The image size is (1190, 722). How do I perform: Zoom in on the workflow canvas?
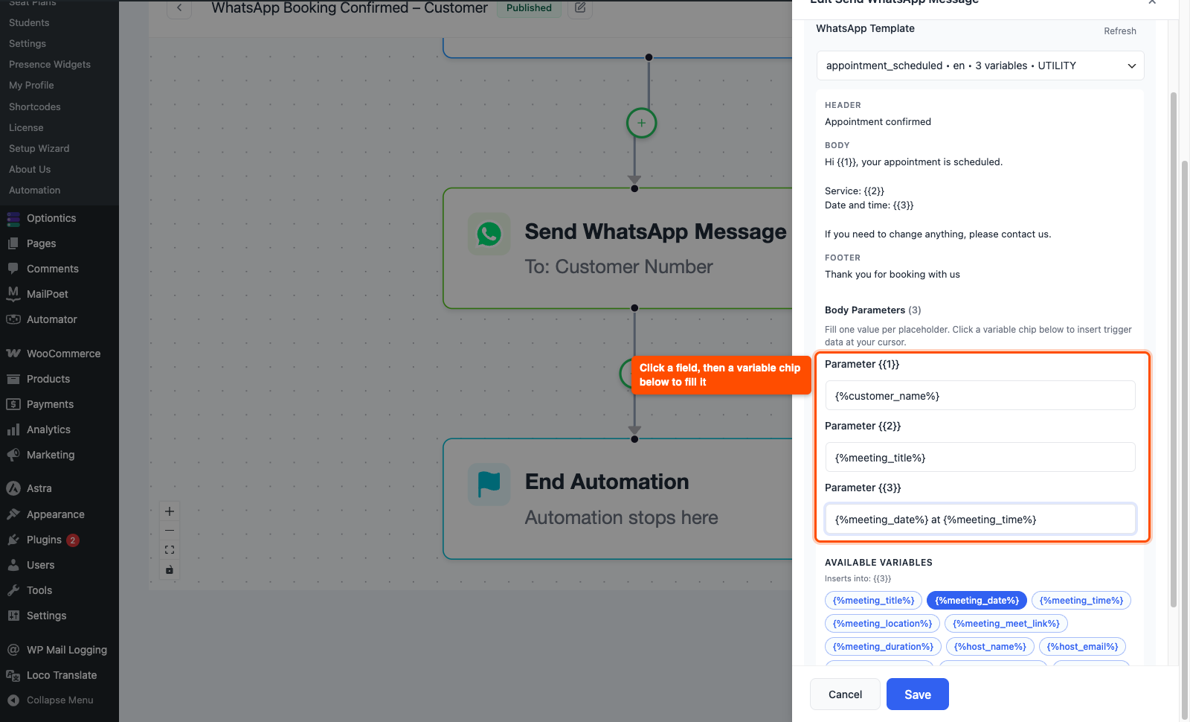[170, 511]
